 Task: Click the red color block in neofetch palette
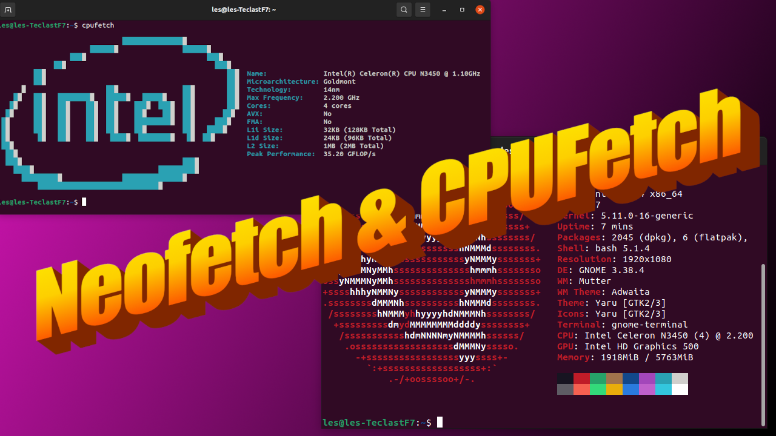[582, 378]
